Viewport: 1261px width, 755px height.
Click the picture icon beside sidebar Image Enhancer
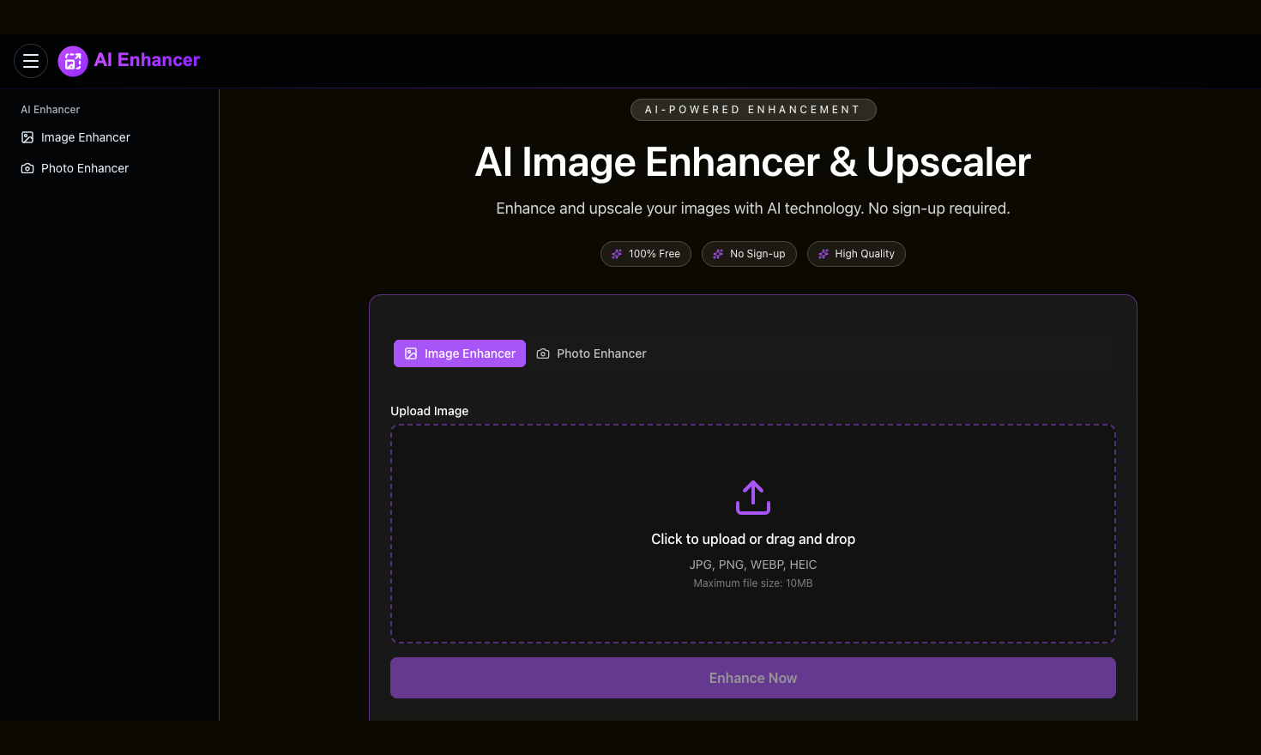click(27, 137)
